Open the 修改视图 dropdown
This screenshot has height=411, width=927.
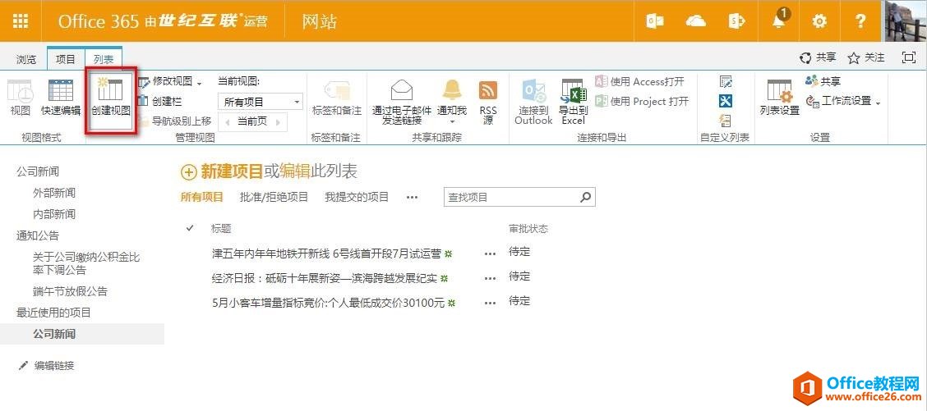[171, 82]
